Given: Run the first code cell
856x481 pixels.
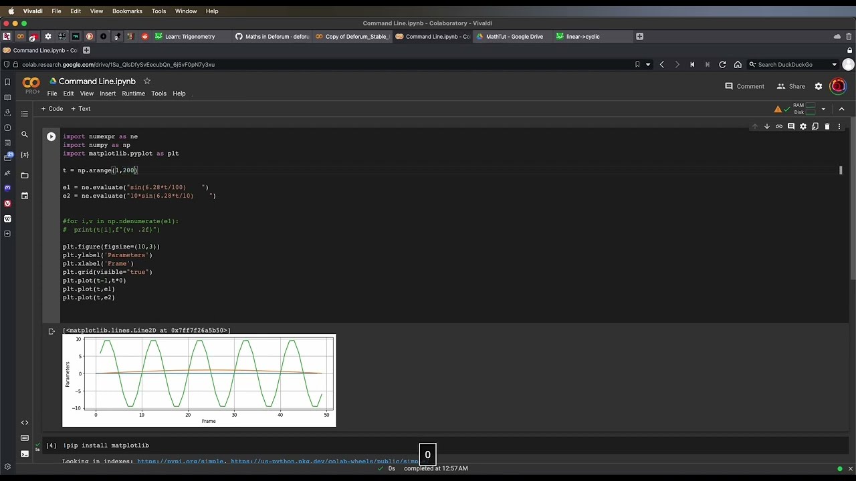Looking at the screenshot, I should point(51,136).
